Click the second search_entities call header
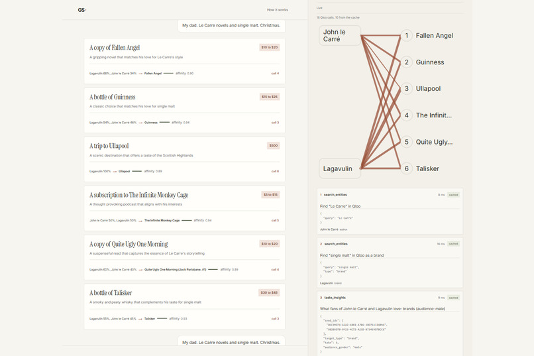The image size is (534, 356). tap(390, 244)
